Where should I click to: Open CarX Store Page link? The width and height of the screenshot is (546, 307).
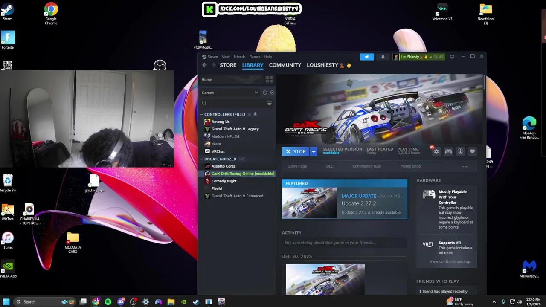pos(297,166)
